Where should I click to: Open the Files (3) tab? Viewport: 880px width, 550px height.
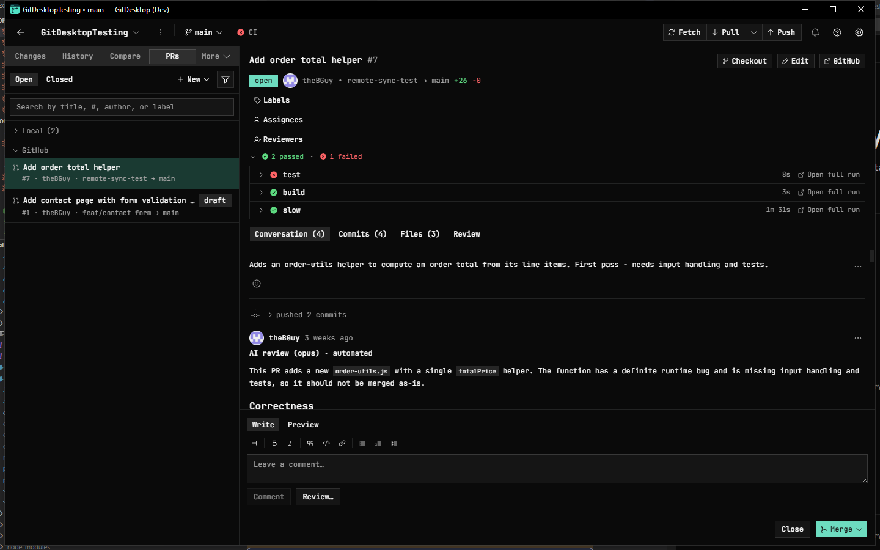point(420,234)
